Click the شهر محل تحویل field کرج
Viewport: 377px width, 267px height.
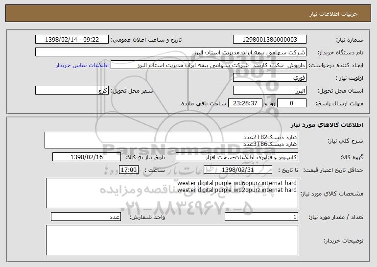click(72, 90)
